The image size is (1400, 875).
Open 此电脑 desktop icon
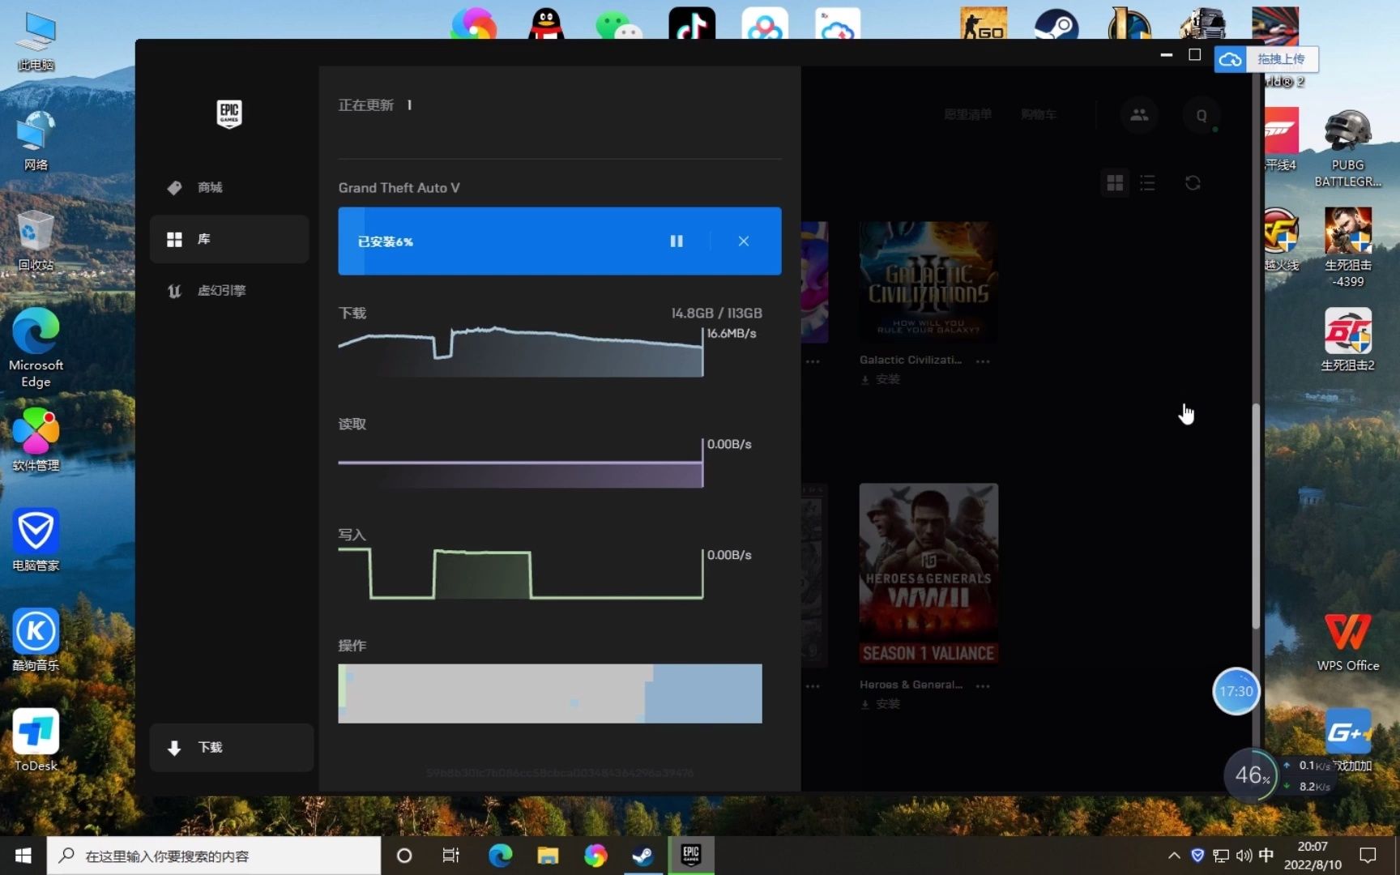point(36,42)
